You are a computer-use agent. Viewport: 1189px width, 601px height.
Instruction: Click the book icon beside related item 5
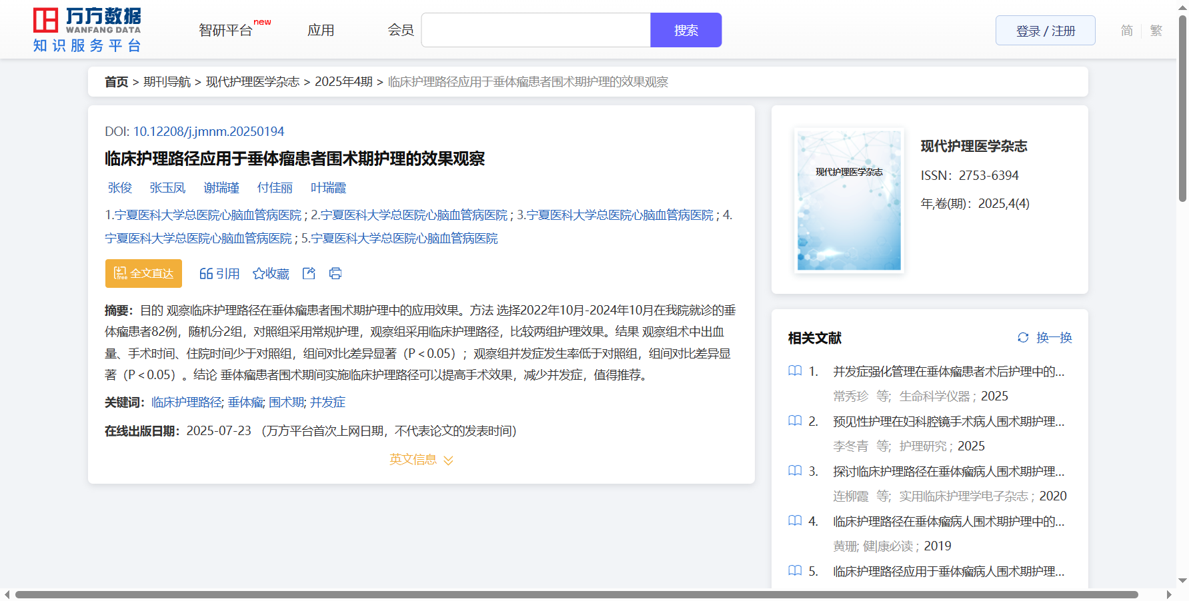coord(795,570)
